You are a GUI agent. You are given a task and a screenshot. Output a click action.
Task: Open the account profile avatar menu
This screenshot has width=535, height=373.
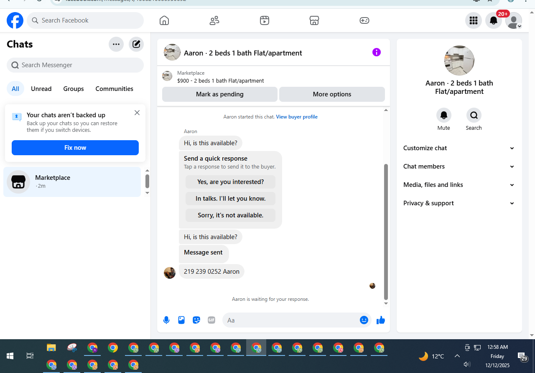click(514, 20)
